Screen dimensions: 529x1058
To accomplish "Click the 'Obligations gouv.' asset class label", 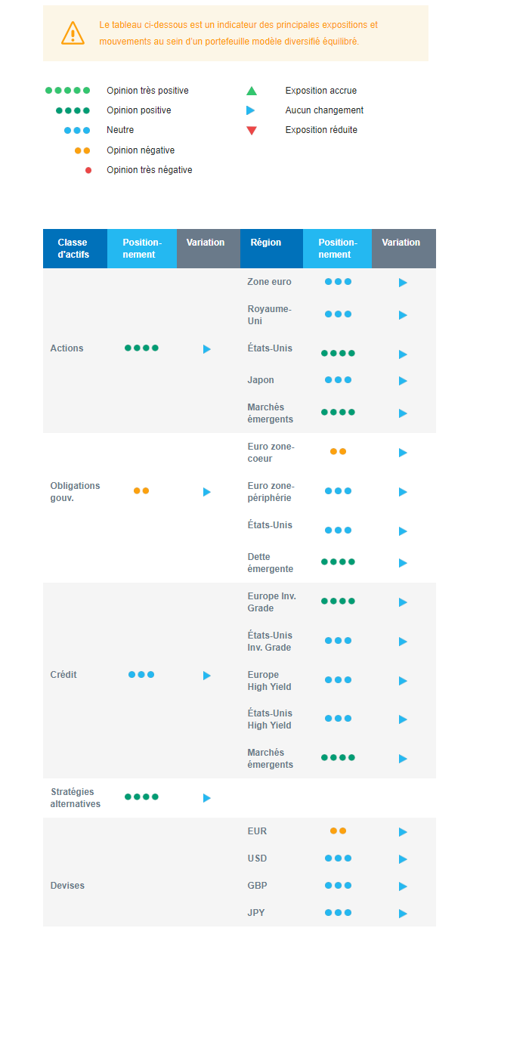I will (x=75, y=492).
